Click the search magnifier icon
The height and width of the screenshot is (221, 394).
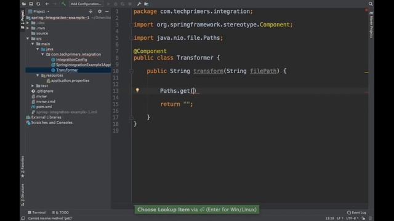371,4
